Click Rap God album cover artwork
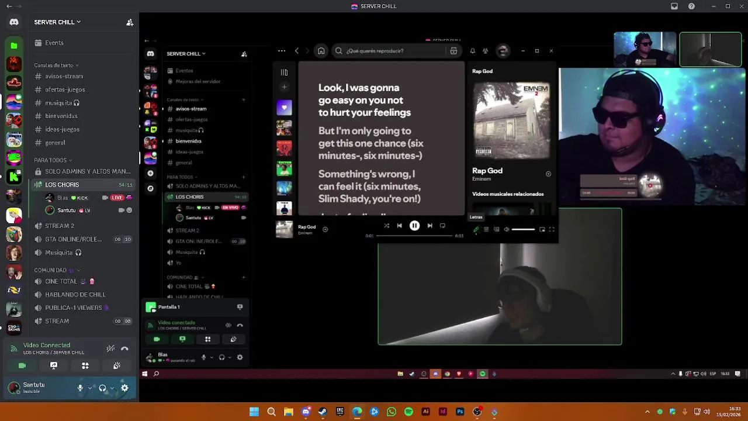Screen dimensions: 748x421 click(x=511, y=120)
